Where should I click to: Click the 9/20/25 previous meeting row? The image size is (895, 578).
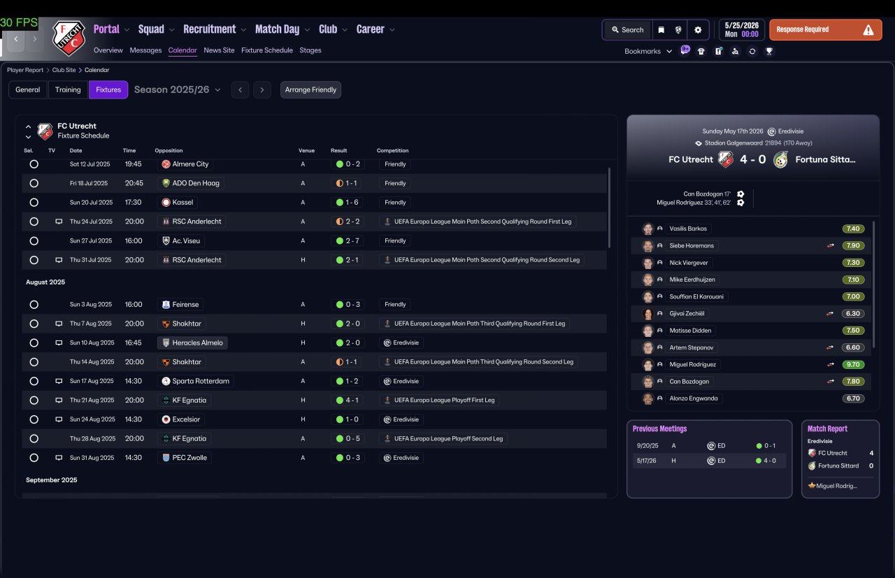[710, 445]
